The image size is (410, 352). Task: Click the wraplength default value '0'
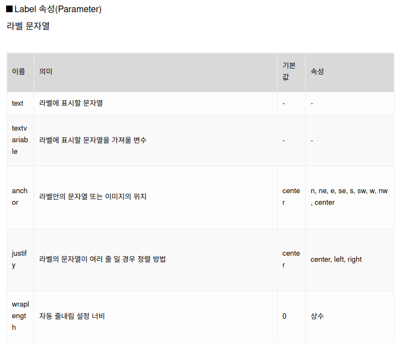(x=284, y=316)
